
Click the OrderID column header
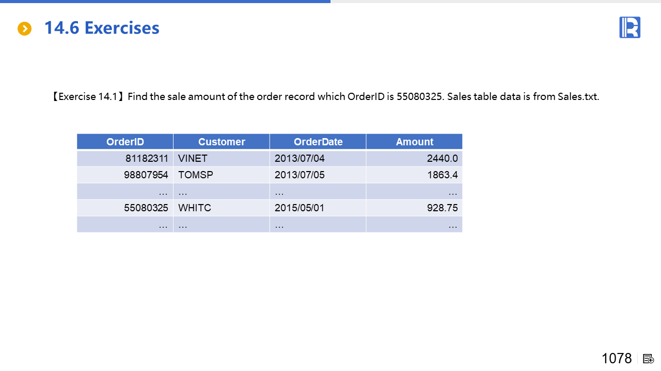(x=125, y=142)
